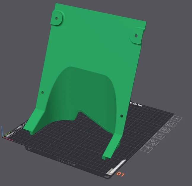Click the ELEGOO logo on plate front
This screenshot has height=186, width=192.
pyautogui.click(x=66, y=162)
